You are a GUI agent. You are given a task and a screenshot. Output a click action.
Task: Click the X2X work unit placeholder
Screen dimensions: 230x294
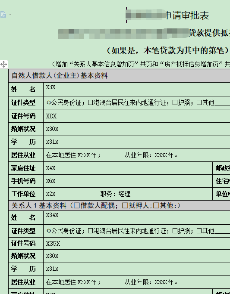pos(51,194)
